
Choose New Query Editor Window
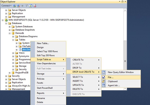tap(120, 72)
